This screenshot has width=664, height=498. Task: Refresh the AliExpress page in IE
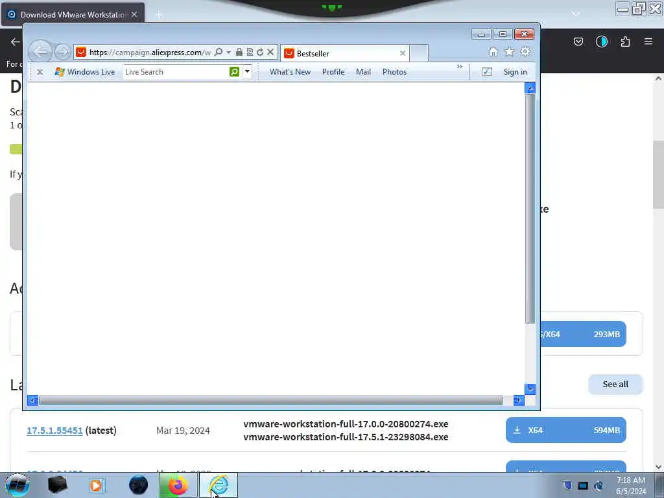coord(260,52)
